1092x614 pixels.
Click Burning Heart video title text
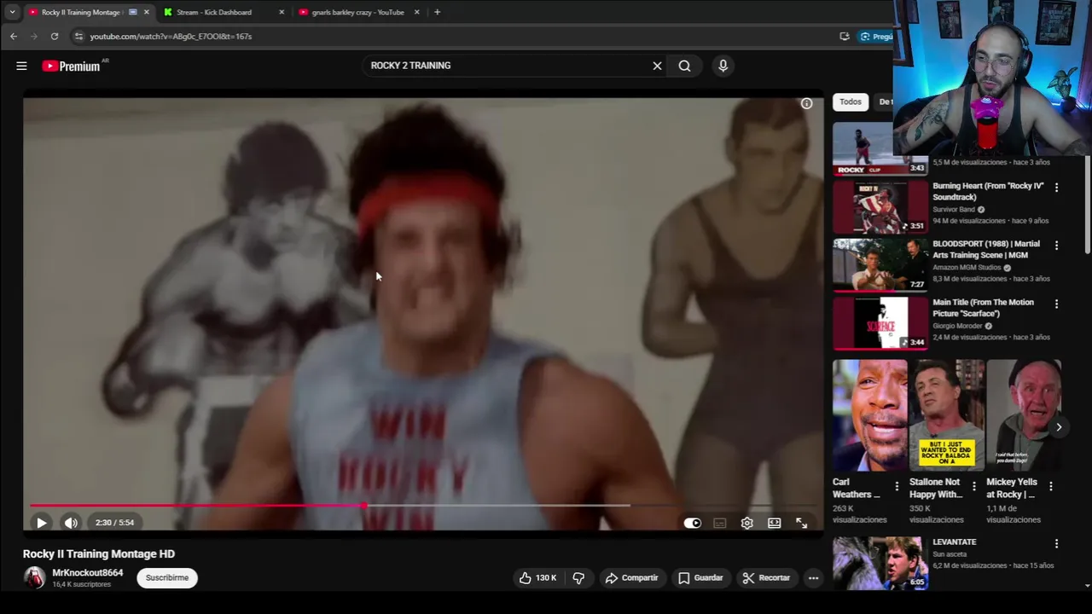point(988,191)
